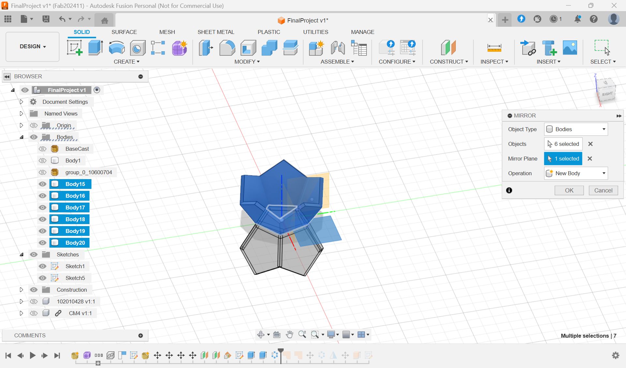Select the Rectangular Pattern tool
The image size is (626, 368).
(158, 48)
